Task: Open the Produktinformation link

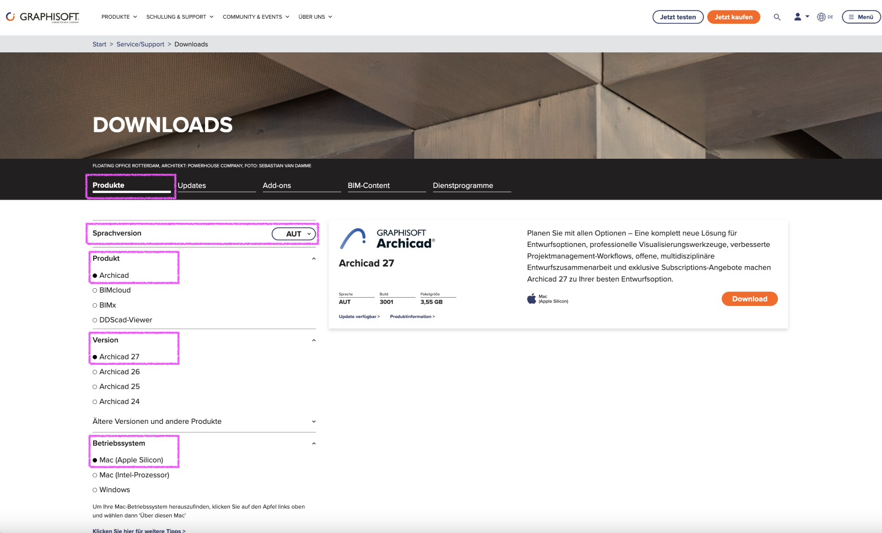Action: [x=412, y=316]
